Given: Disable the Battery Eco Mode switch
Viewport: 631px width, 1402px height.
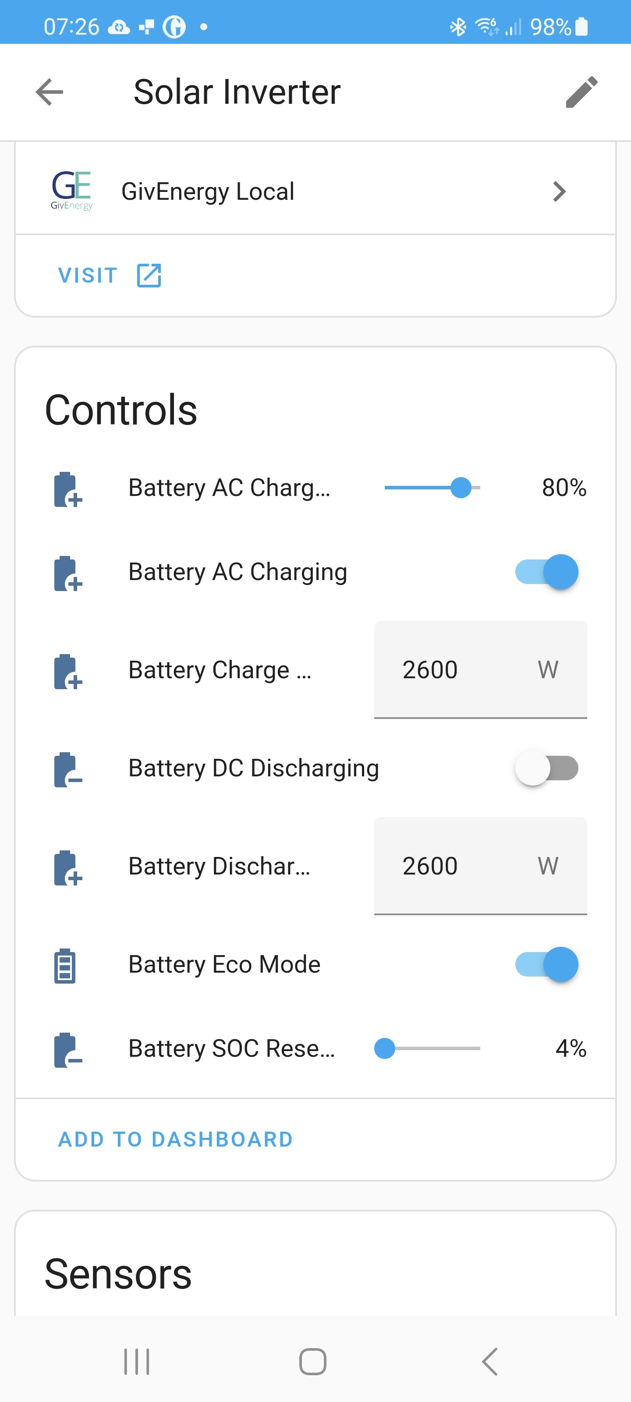Looking at the screenshot, I should click(x=546, y=964).
